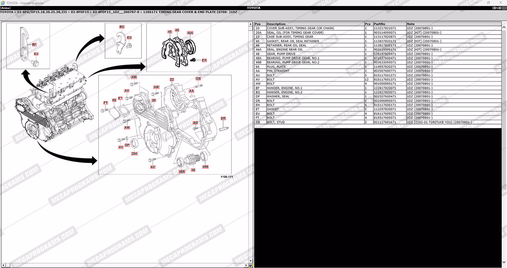Click callout 46A on rear oil seal
The width and height of the screenshot is (507, 268).
click(x=190, y=33)
